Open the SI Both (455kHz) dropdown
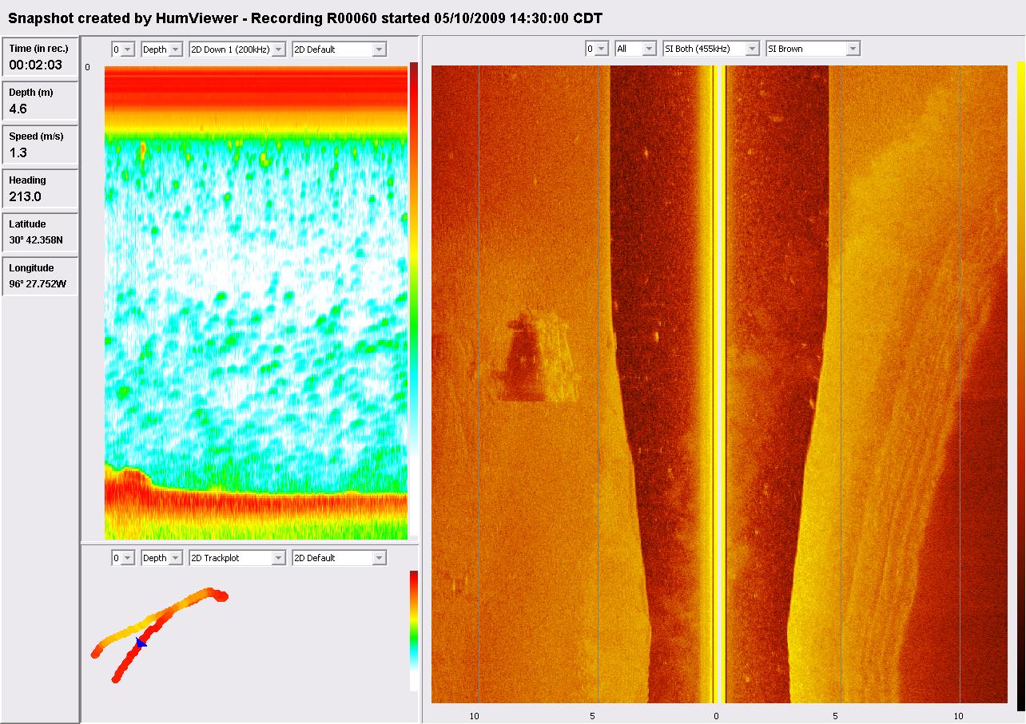The width and height of the screenshot is (1026, 724). click(x=710, y=49)
